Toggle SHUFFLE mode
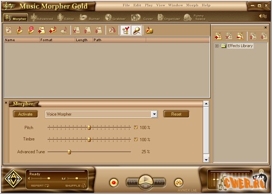The width and height of the screenshot is (272, 194). click(76, 186)
